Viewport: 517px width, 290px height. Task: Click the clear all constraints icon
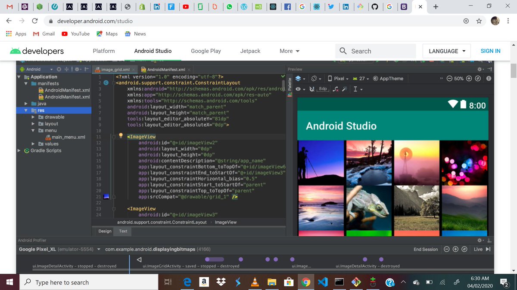(335, 89)
